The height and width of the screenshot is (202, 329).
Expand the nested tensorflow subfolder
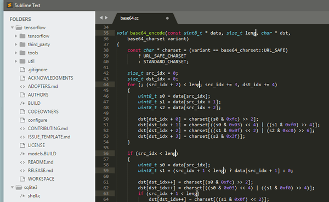click(x=16, y=36)
